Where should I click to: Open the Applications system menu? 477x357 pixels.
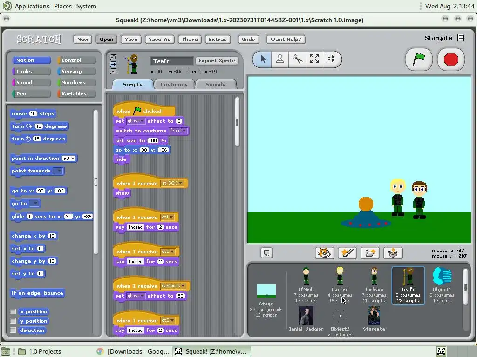[32, 6]
